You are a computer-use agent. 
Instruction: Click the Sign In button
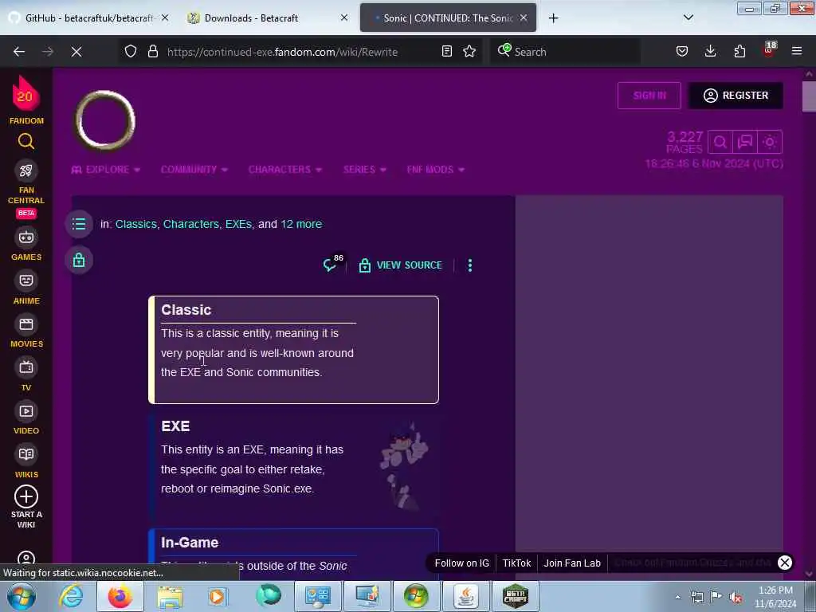pos(649,96)
